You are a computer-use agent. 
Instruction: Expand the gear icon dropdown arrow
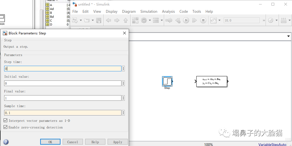[x=150, y=20]
